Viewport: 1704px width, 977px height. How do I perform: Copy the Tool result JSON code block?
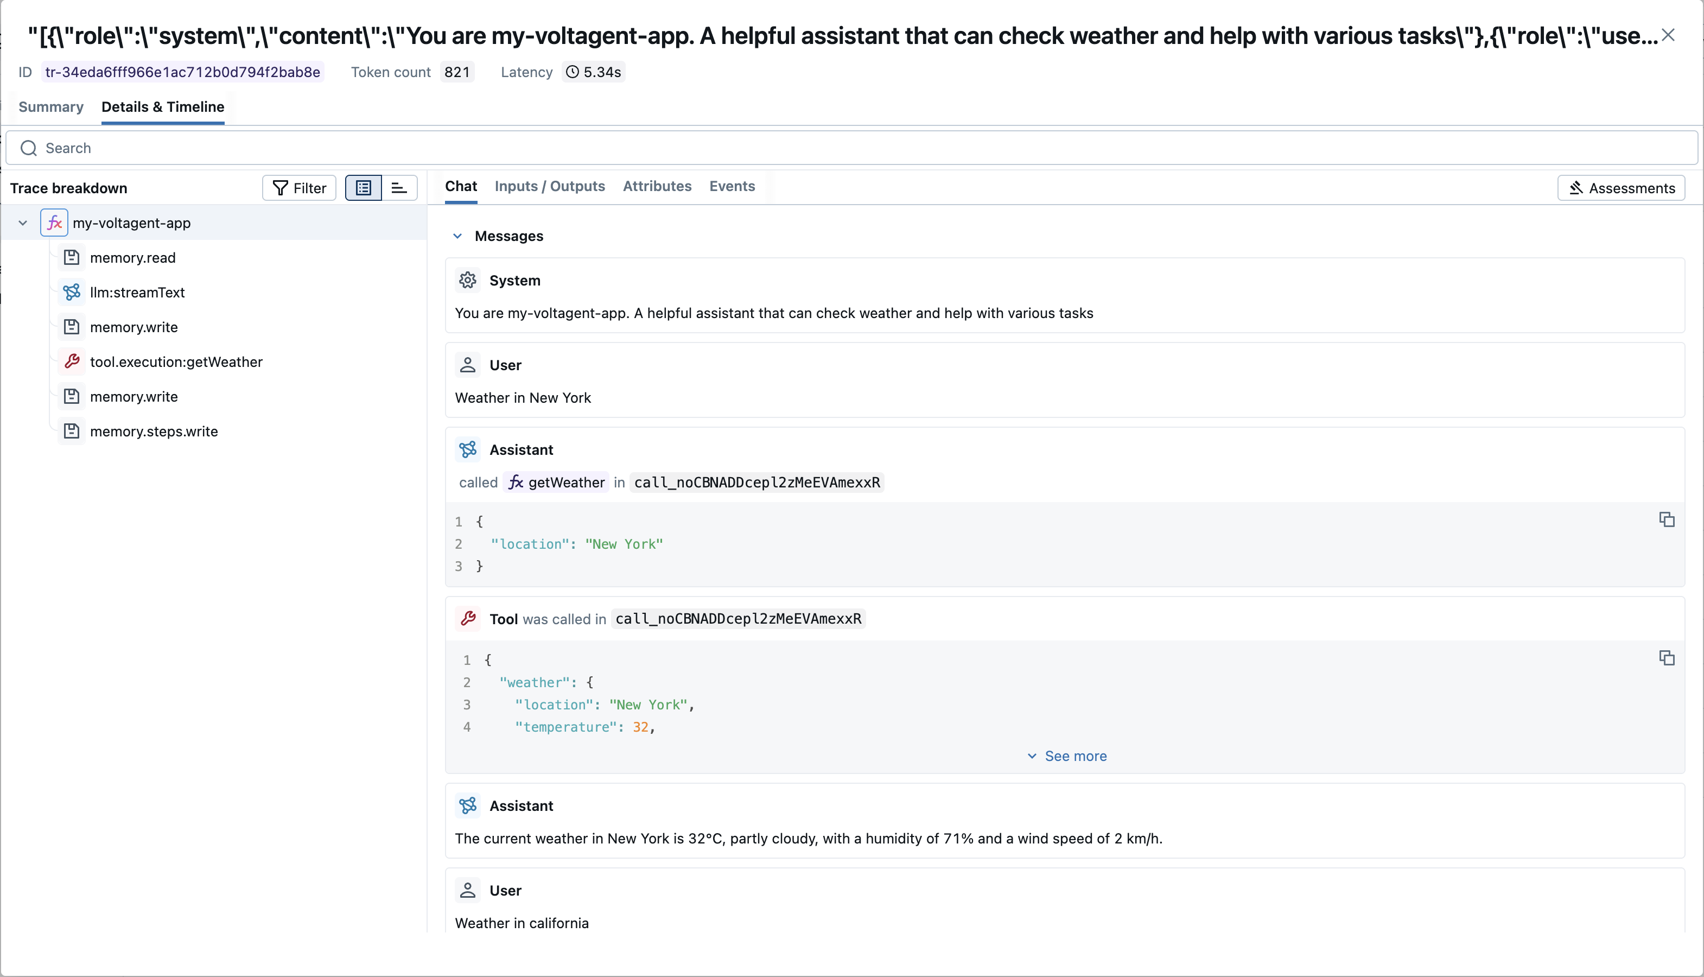pos(1667,658)
